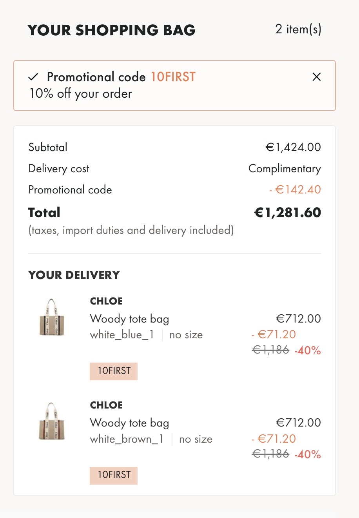The height and width of the screenshot is (518, 359).
Task: Click the first CHLOE brand name
Action: coord(106,301)
